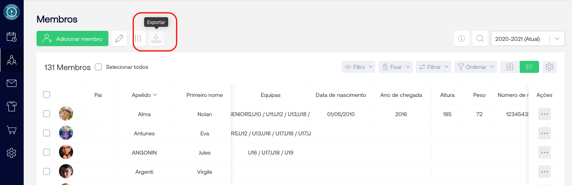This screenshot has width=572, height=185.
Task: Click the Adicionar membro button
Action: coord(73,39)
